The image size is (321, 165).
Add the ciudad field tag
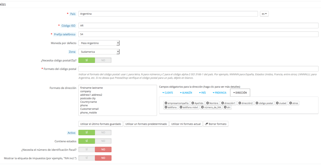281,103
